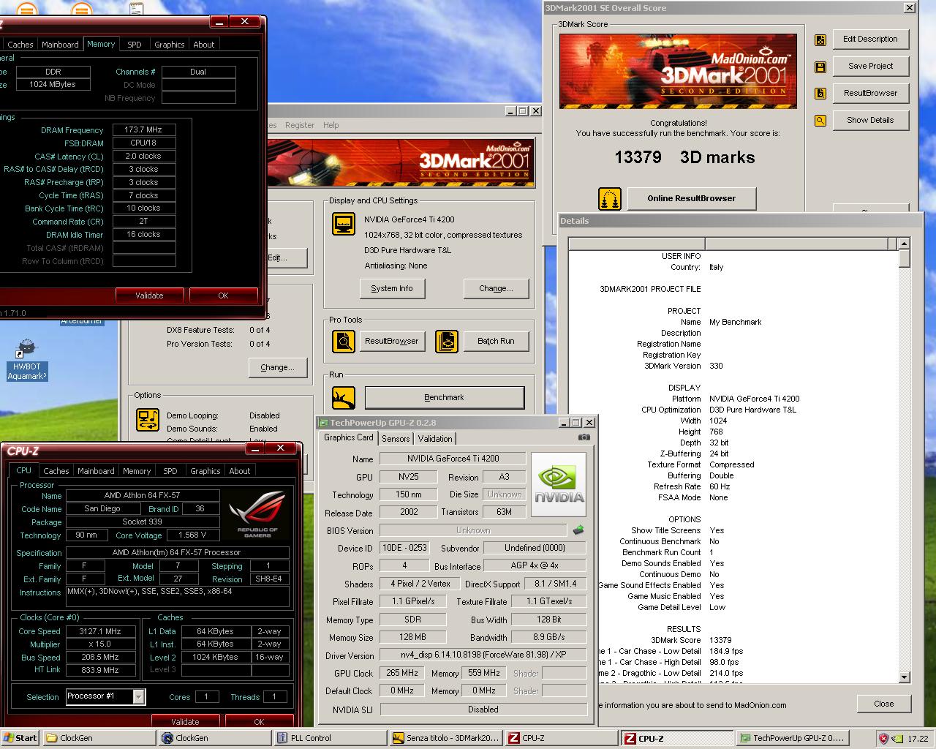
Task: Click the ResultBrowser icon in Pro Tools
Action: point(343,341)
